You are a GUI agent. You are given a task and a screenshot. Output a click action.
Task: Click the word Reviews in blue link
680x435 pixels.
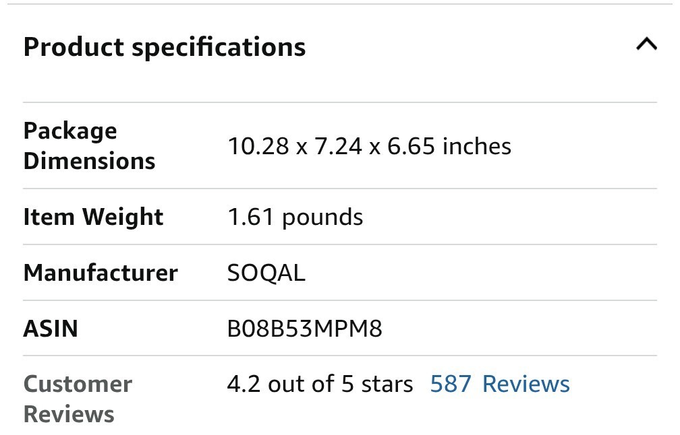(526, 384)
